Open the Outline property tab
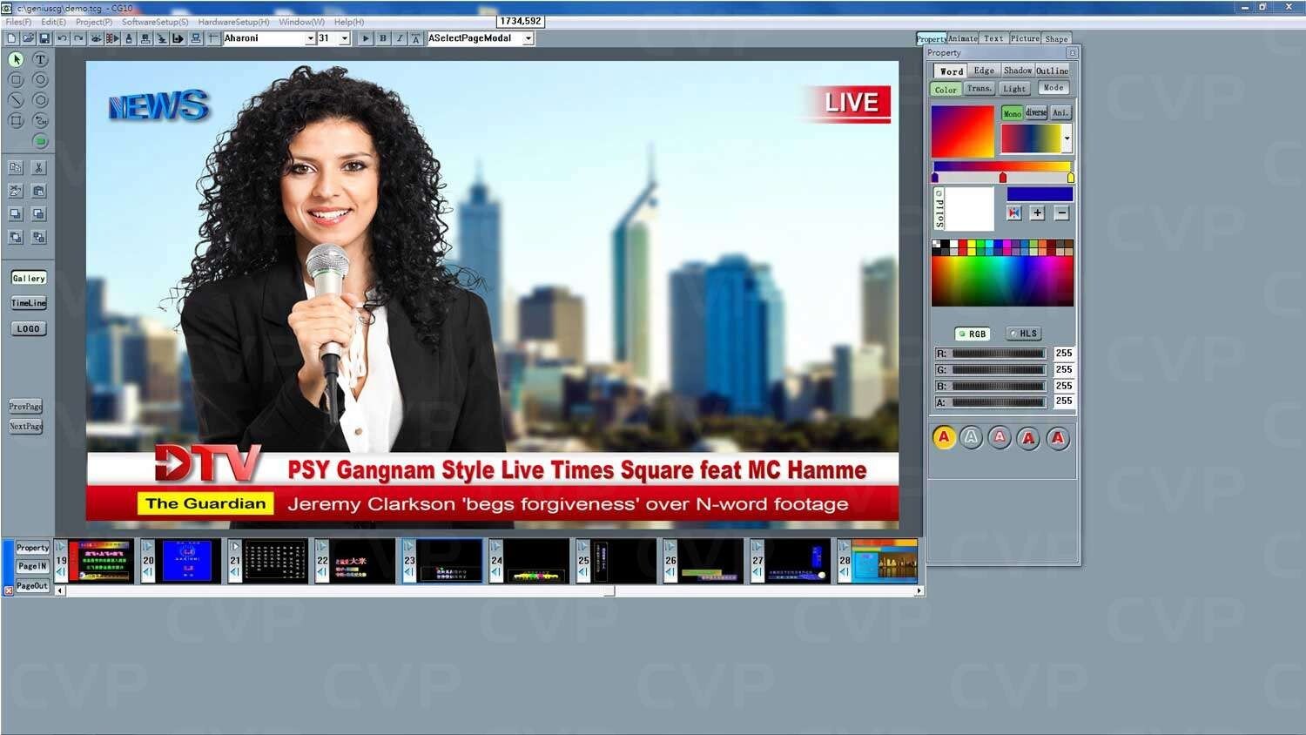 (1052, 71)
